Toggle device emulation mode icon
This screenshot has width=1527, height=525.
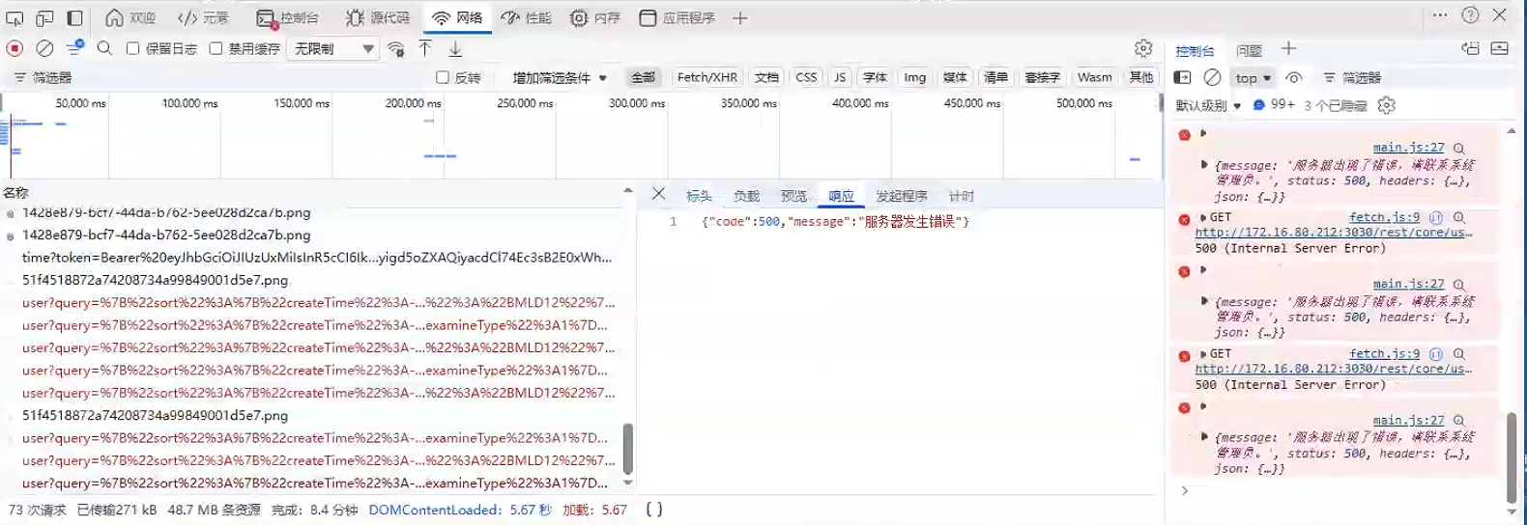click(x=44, y=17)
